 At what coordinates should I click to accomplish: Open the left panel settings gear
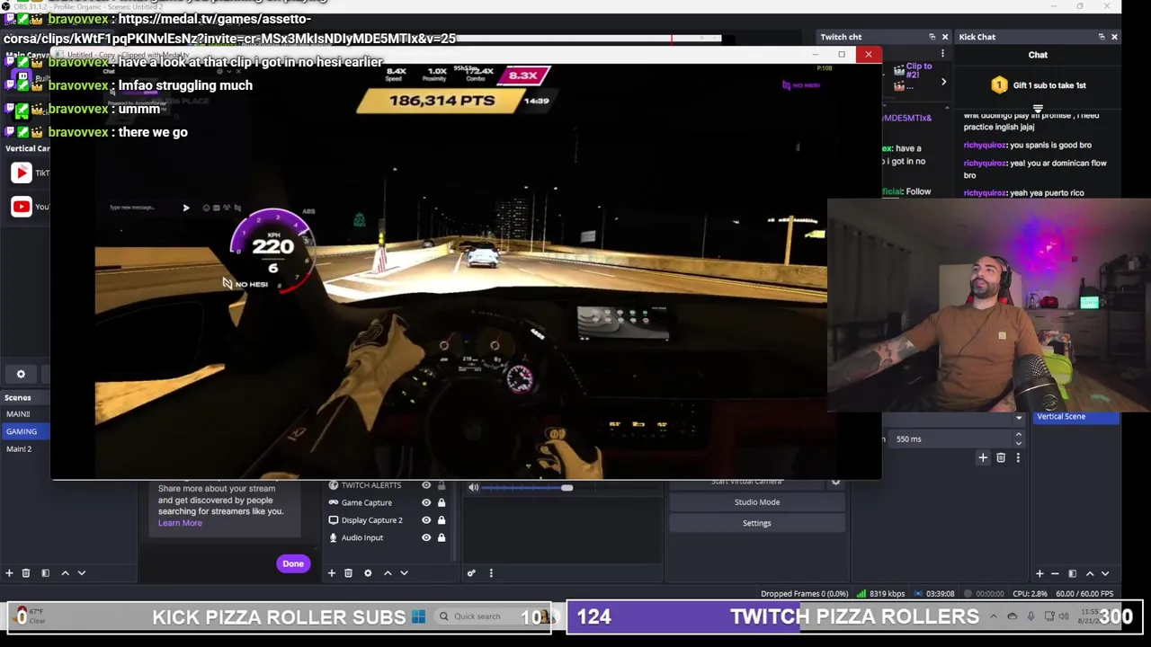[x=21, y=374]
